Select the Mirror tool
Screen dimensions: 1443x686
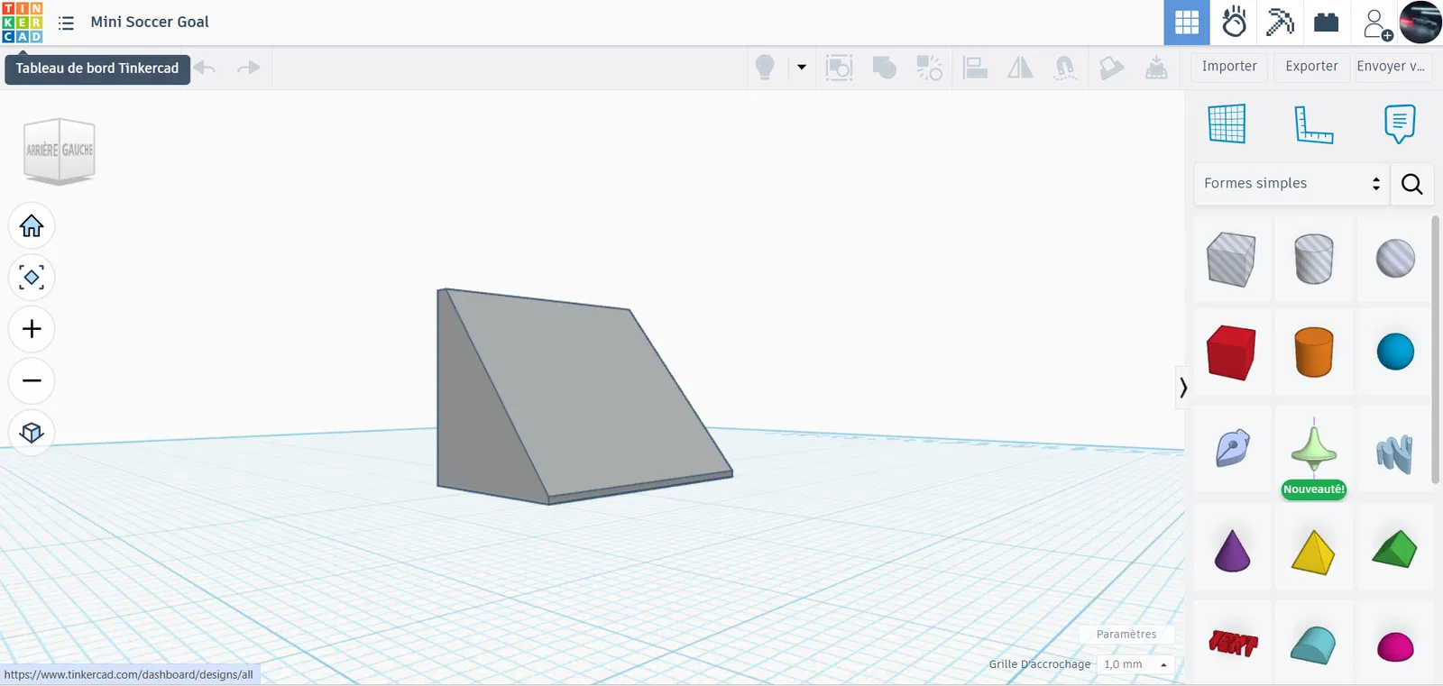1020,68
